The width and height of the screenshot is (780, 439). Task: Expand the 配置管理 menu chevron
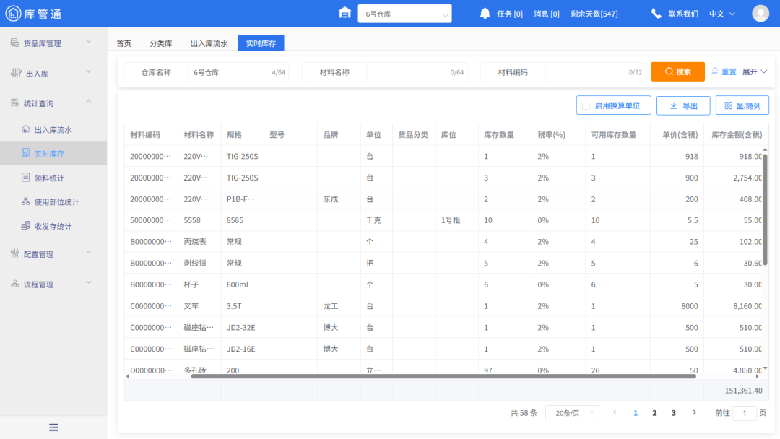[89, 253]
